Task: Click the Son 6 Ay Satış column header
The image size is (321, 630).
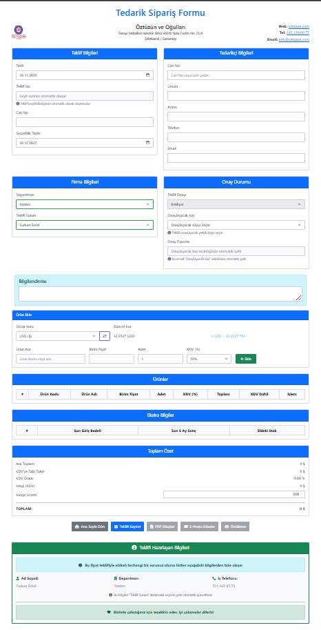Action: click(184, 431)
